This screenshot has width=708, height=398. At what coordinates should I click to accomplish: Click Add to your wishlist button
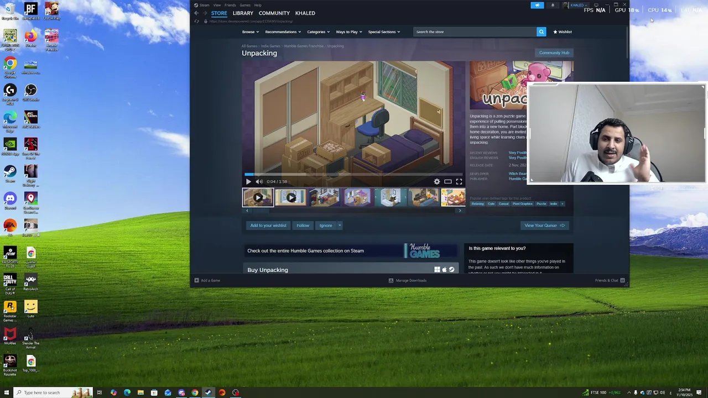[268, 226]
